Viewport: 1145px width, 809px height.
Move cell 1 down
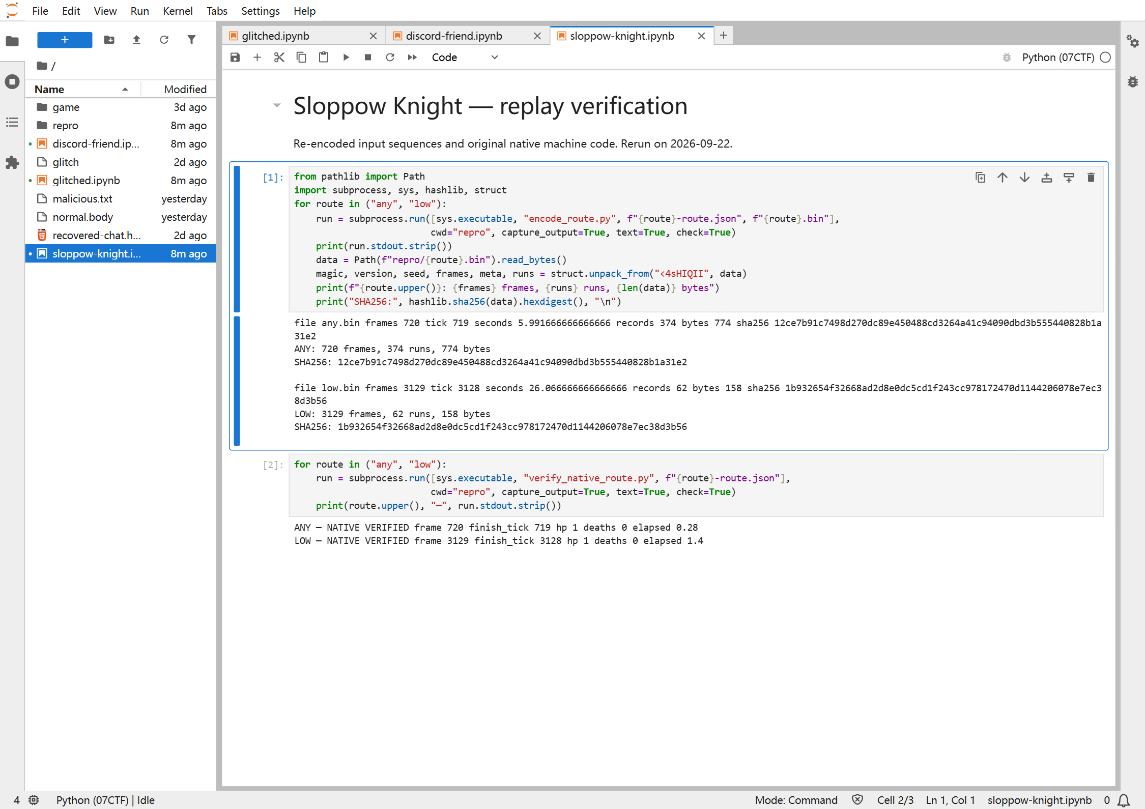[1024, 178]
